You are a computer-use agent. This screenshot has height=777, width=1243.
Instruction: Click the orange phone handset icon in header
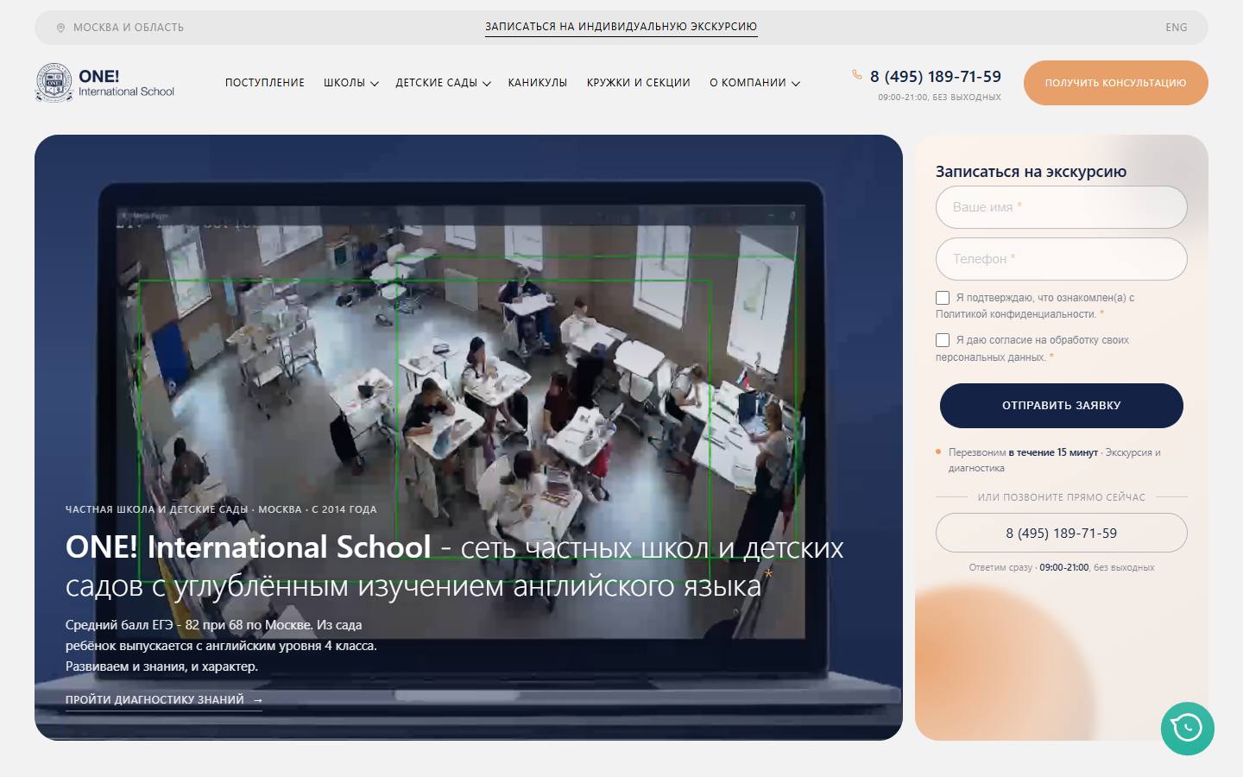[x=857, y=75]
